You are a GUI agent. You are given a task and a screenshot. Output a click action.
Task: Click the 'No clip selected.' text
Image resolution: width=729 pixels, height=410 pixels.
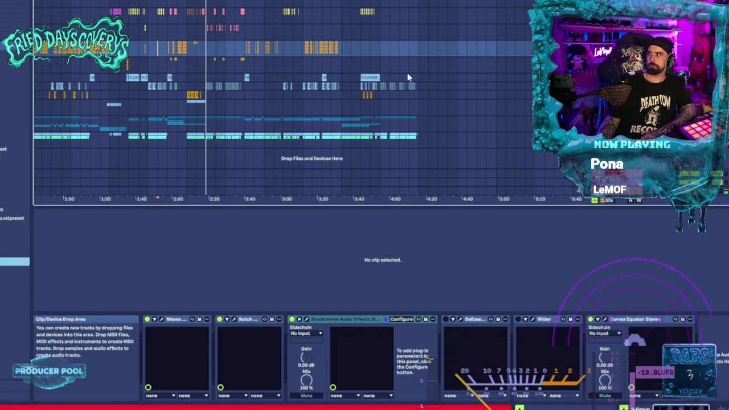tap(383, 260)
